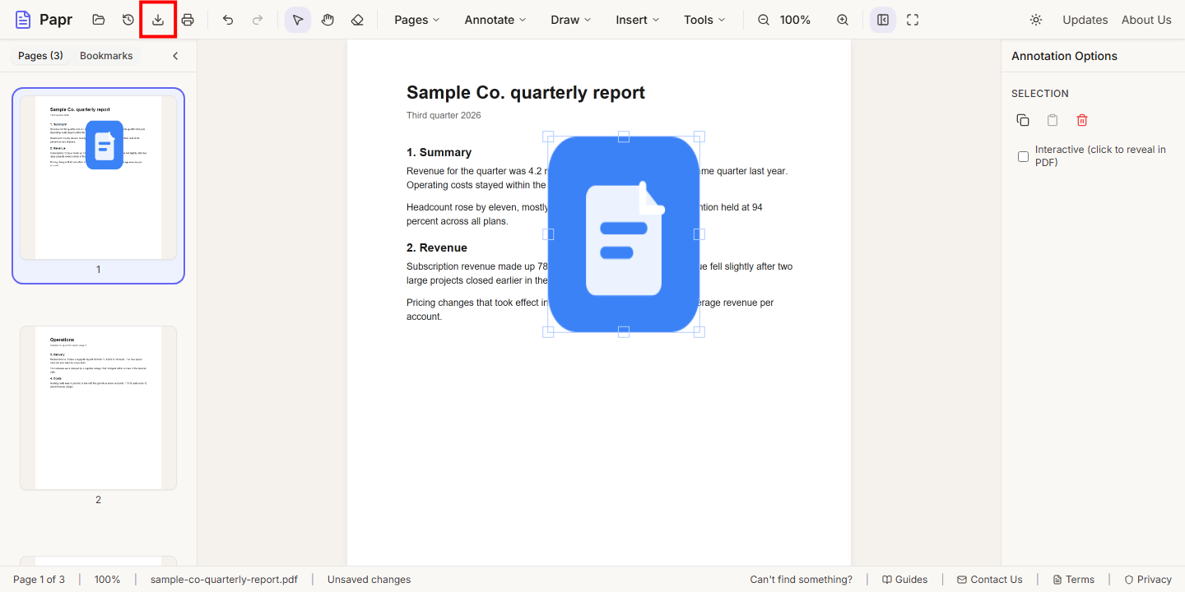Viewport: 1185px width, 592px height.
Task: Collapse the pages sidebar chevron
Action: 175,56
